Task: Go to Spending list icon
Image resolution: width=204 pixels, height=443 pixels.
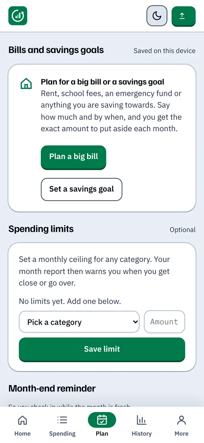Action: (62, 420)
